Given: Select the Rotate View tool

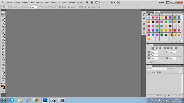Looking at the screenshot, I should 3,78.
